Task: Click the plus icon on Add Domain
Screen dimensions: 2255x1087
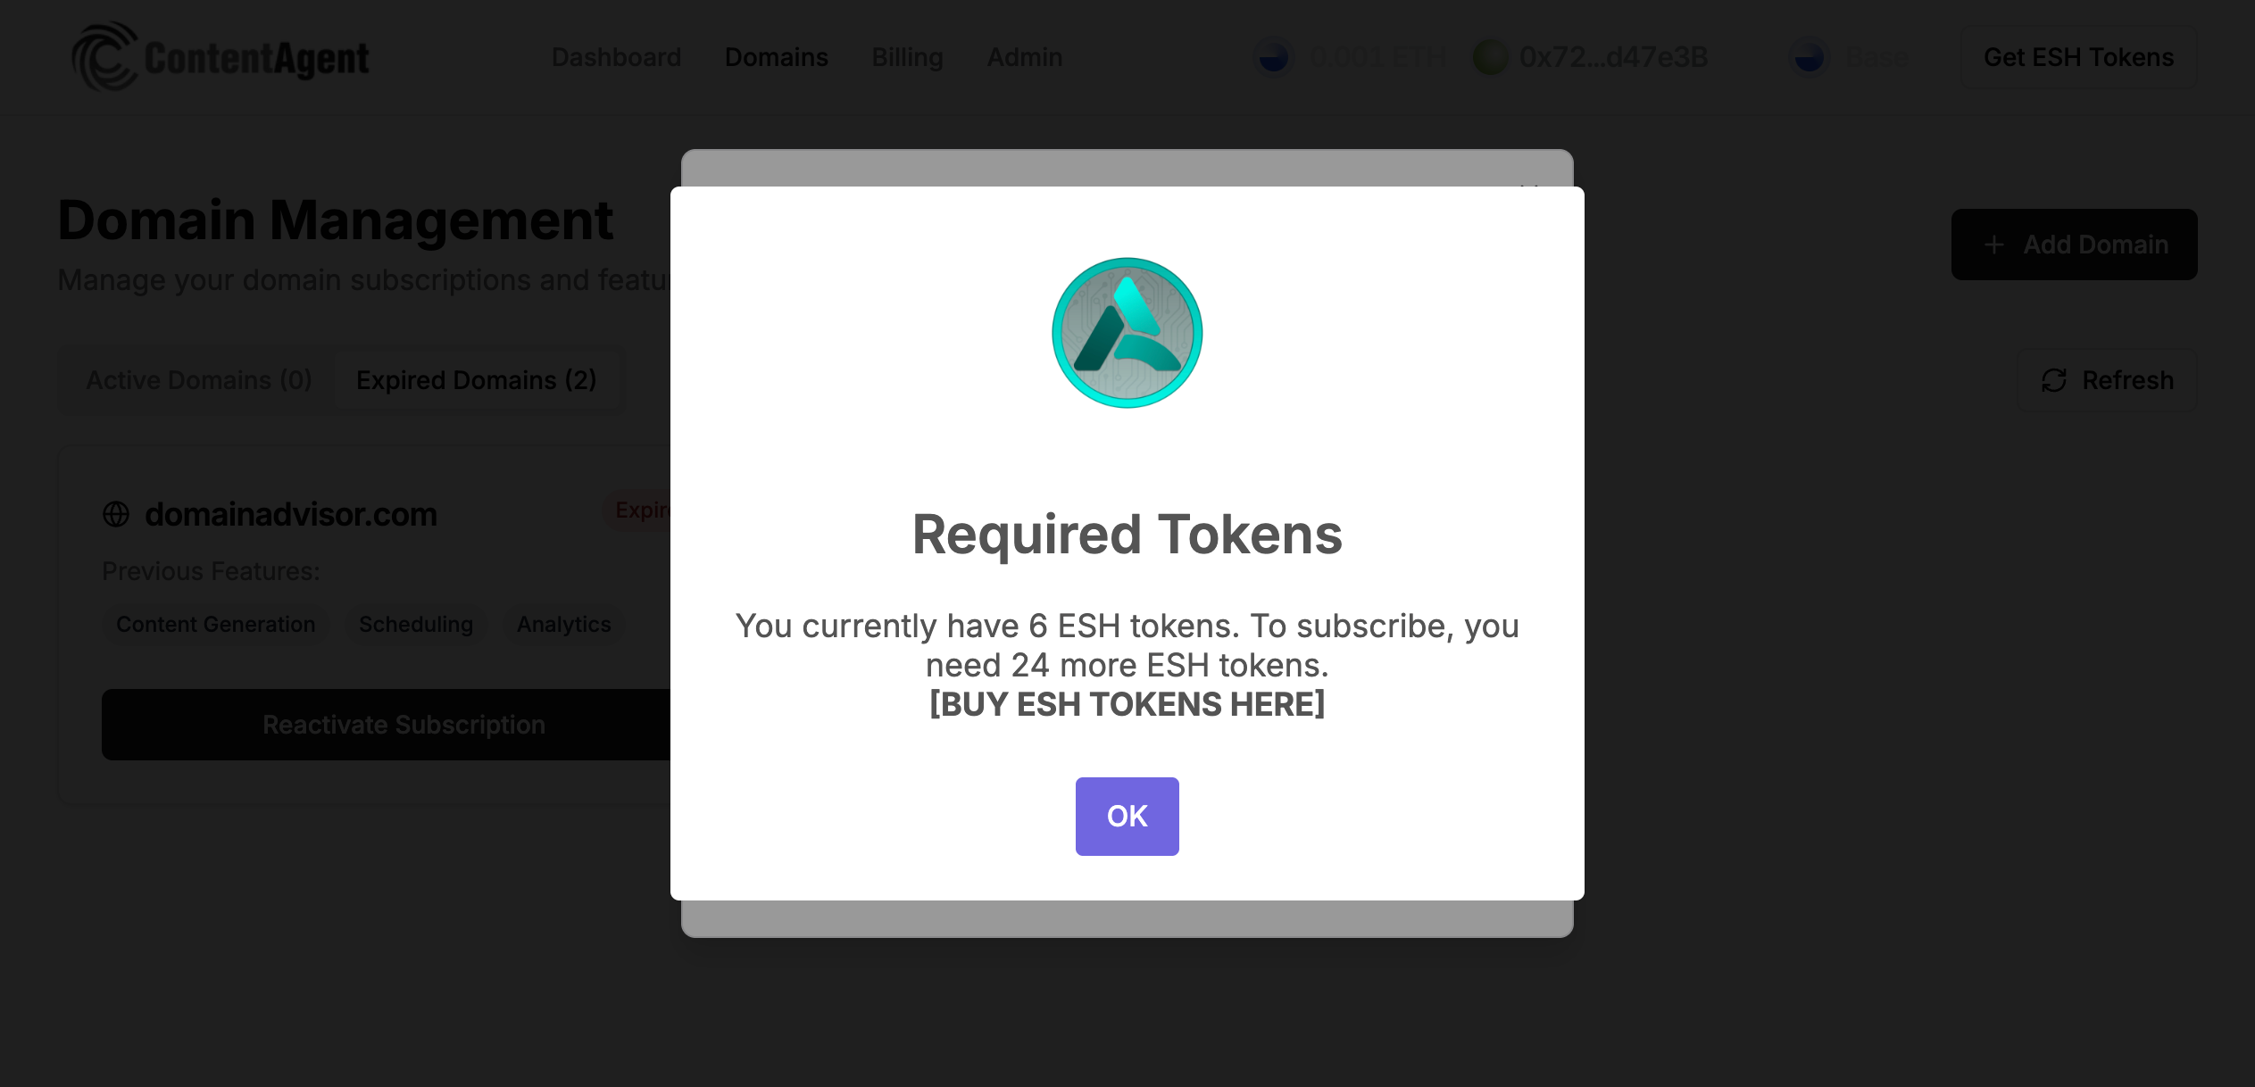Action: pyautogui.click(x=1993, y=245)
